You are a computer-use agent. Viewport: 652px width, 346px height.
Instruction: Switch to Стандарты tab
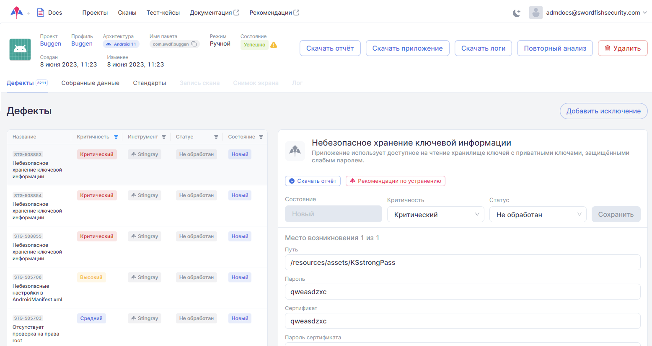(x=150, y=83)
